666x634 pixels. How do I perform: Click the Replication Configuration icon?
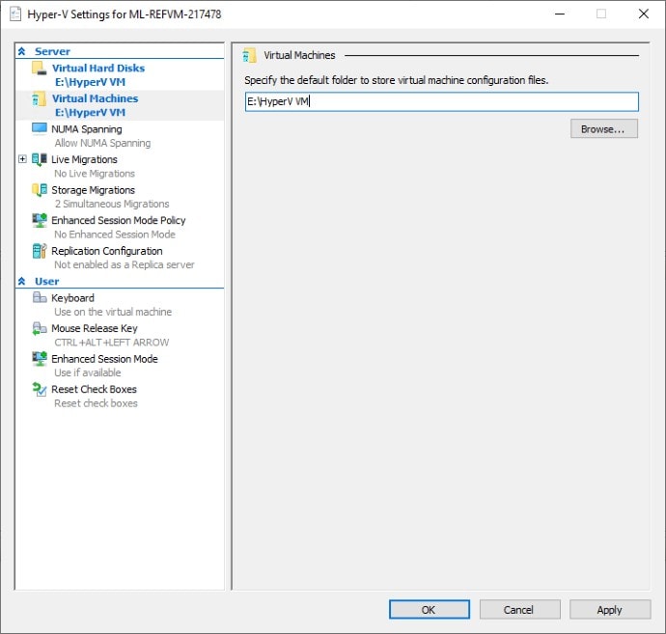tap(39, 251)
